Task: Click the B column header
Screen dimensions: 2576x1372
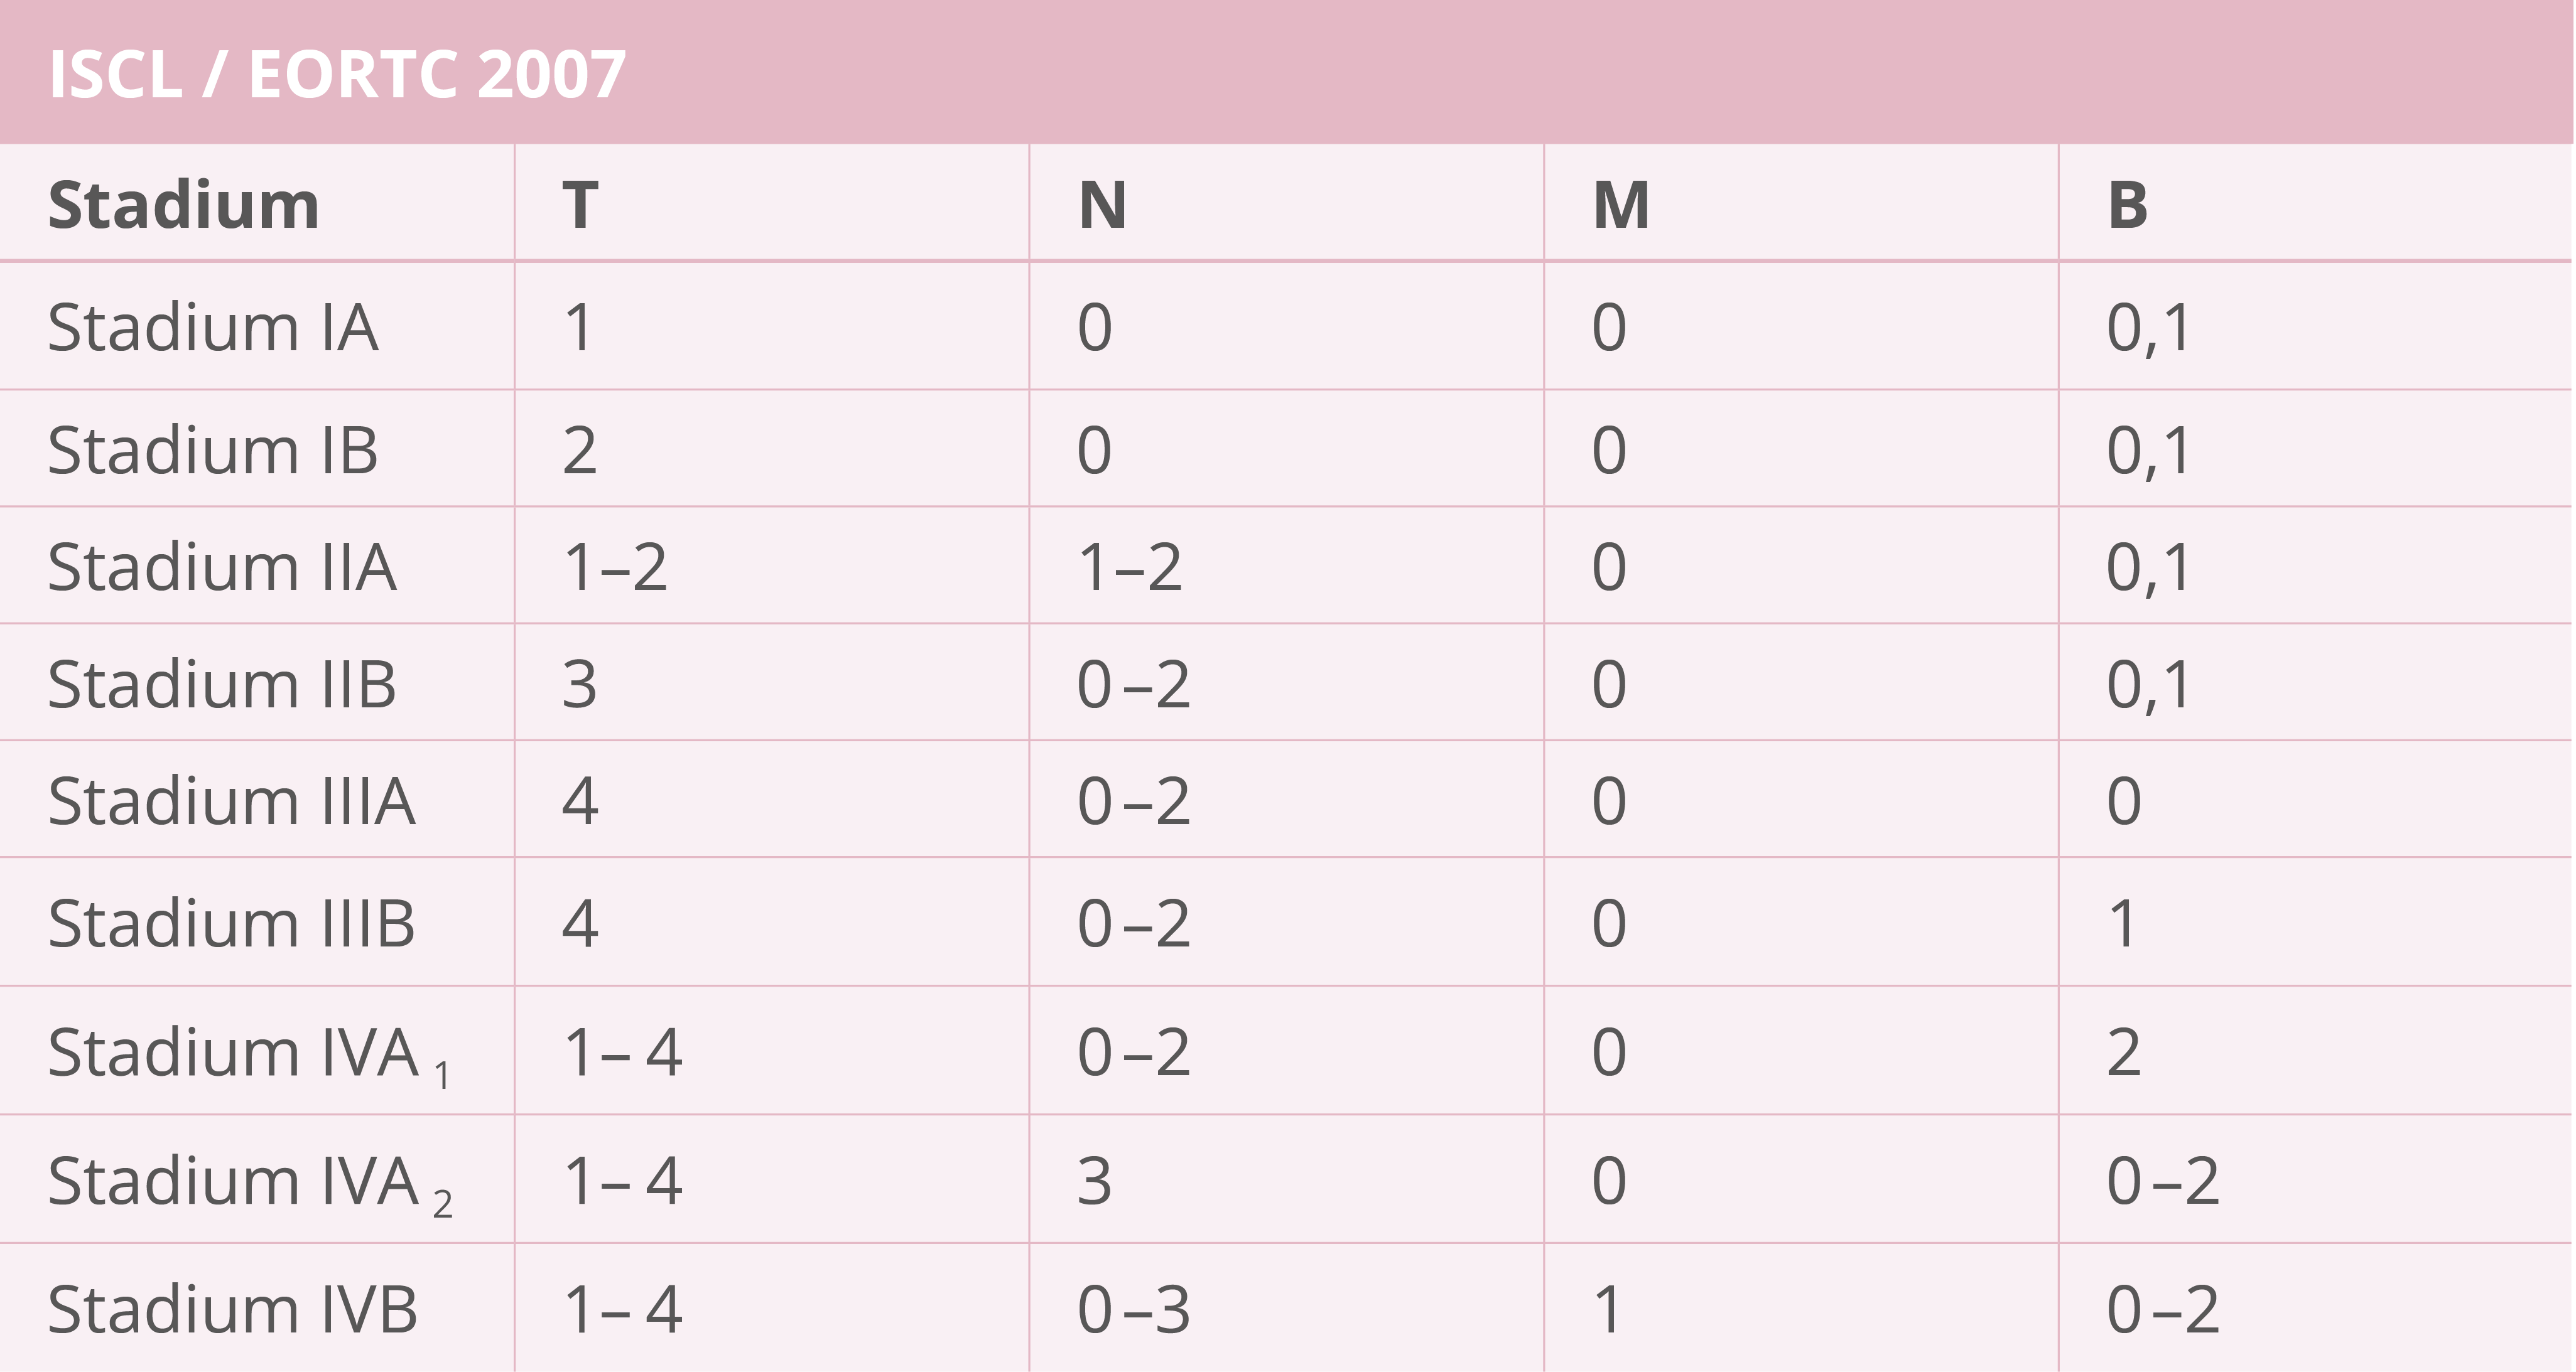Action: click(x=2127, y=205)
